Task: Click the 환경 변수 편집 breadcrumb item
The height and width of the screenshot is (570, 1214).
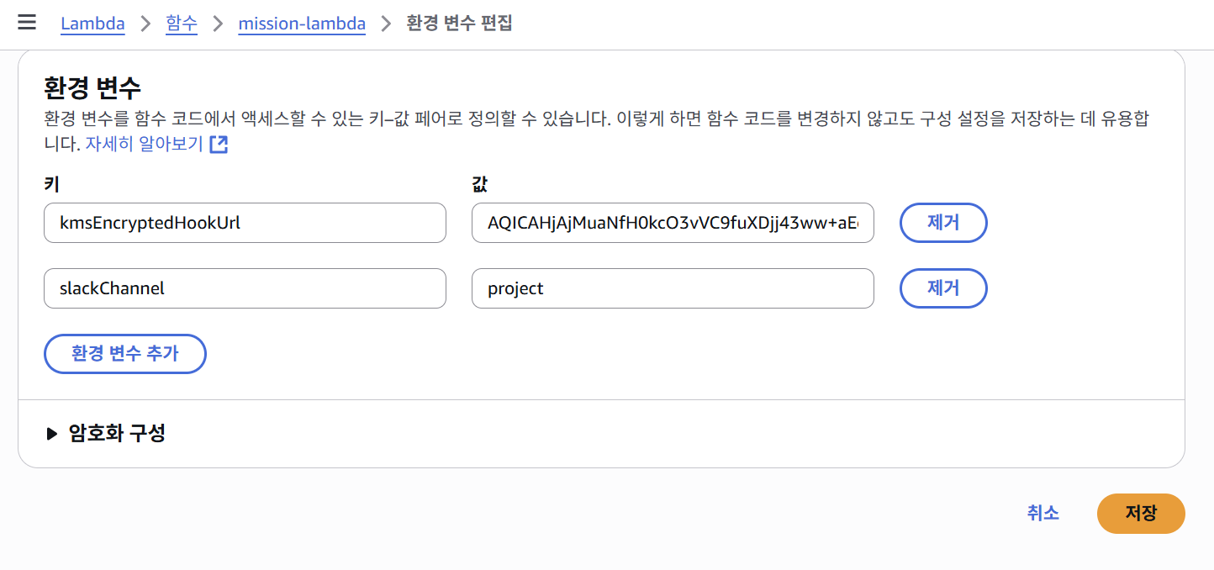Action: pyautogui.click(x=459, y=24)
